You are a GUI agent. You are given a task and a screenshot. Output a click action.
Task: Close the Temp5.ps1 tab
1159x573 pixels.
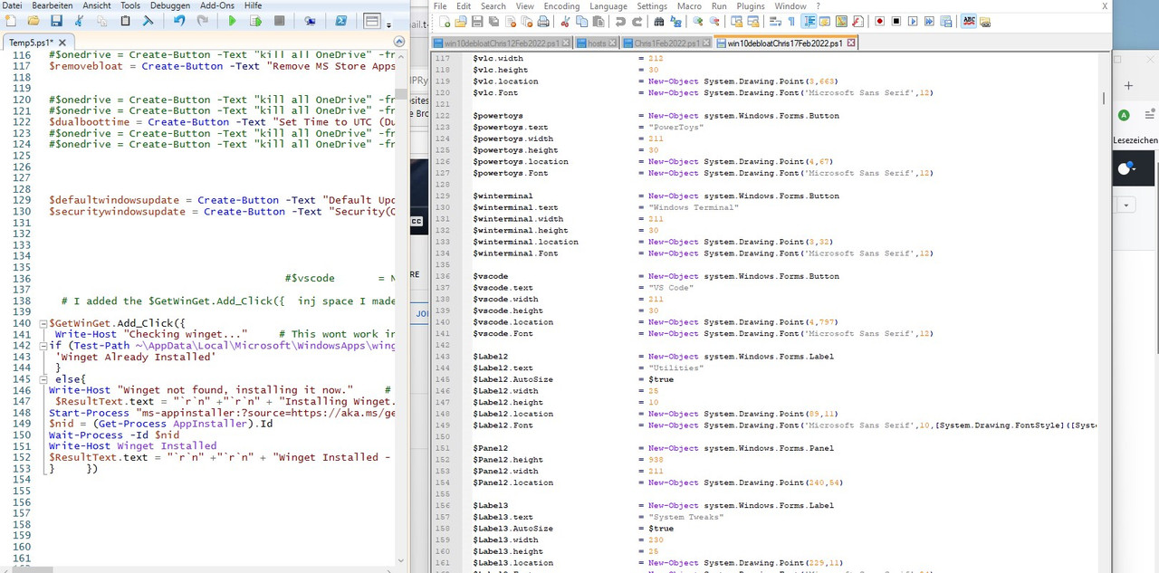coord(62,43)
